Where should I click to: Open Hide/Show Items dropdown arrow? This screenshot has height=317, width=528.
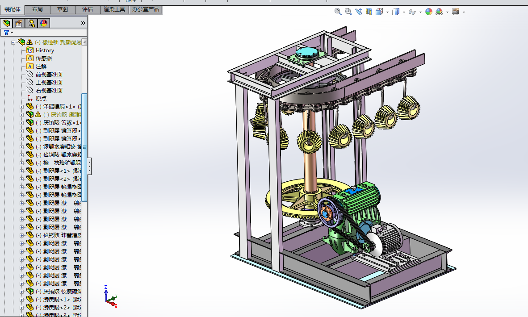coord(420,12)
